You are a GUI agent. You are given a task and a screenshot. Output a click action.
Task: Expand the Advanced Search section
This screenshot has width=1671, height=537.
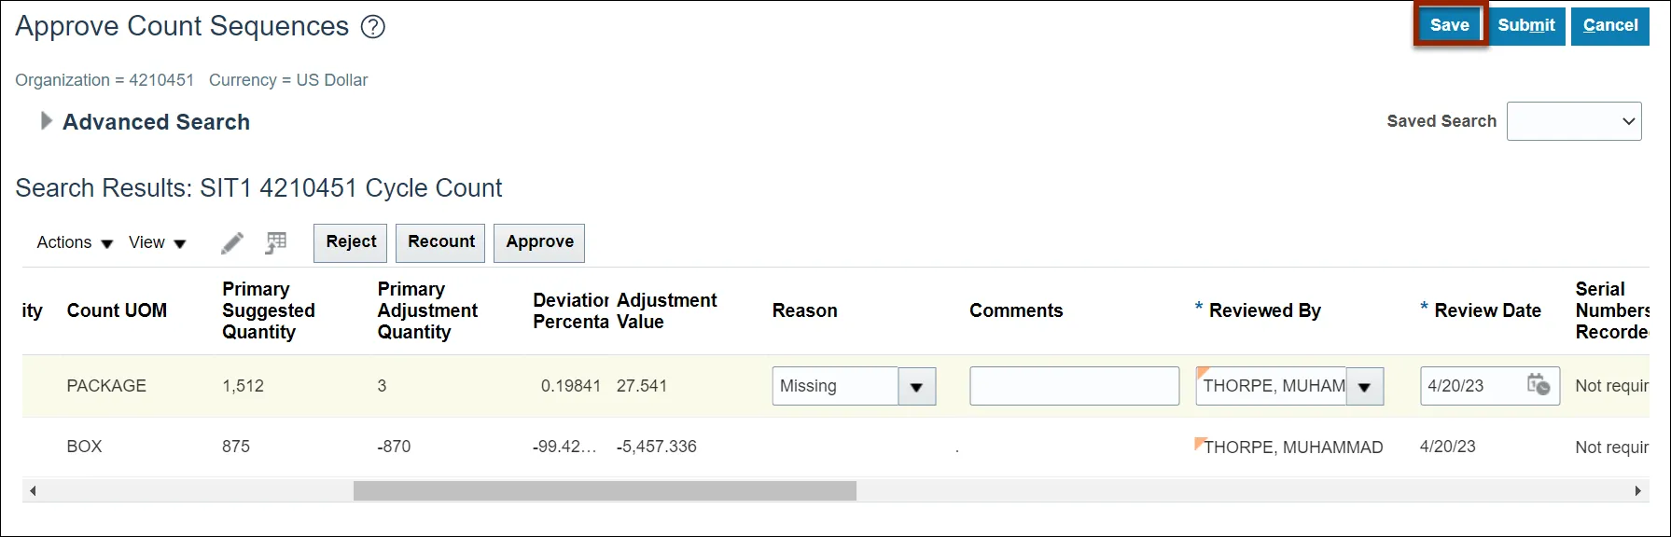click(x=46, y=121)
